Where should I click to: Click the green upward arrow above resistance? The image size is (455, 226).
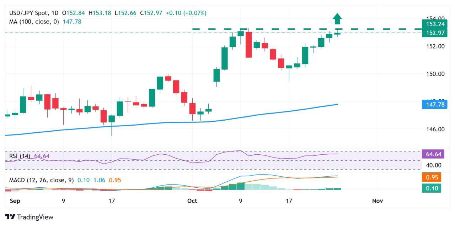pos(337,18)
